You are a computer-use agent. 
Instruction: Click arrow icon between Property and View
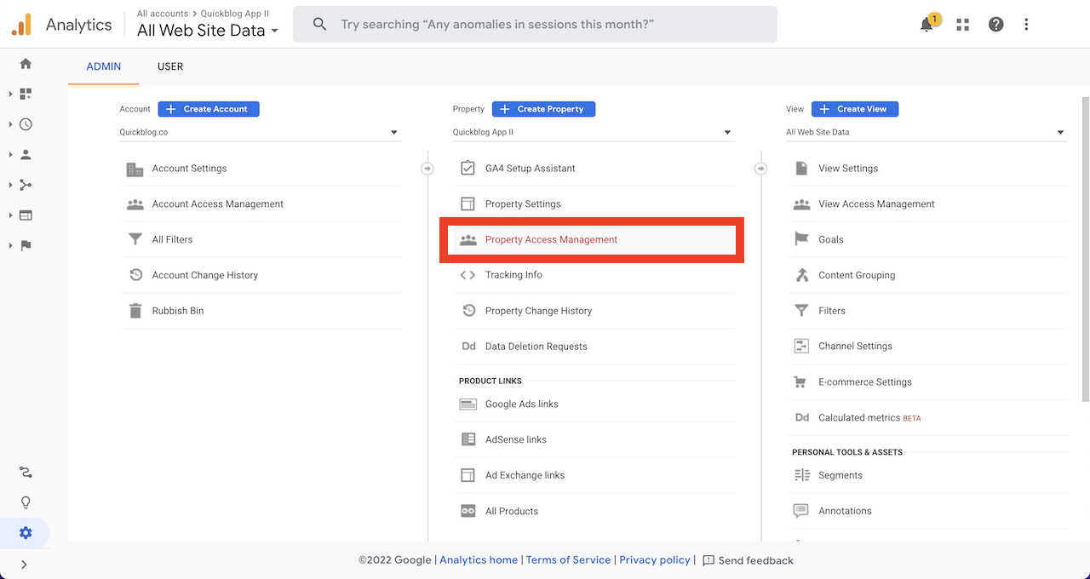tap(760, 169)
